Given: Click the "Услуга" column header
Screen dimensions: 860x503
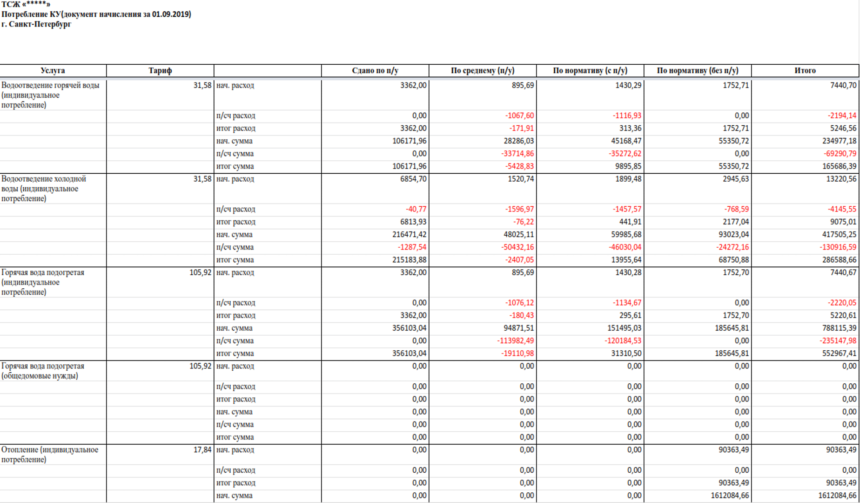Looking at the screenshot, I should pyautogui.click(x=53, y=71).
